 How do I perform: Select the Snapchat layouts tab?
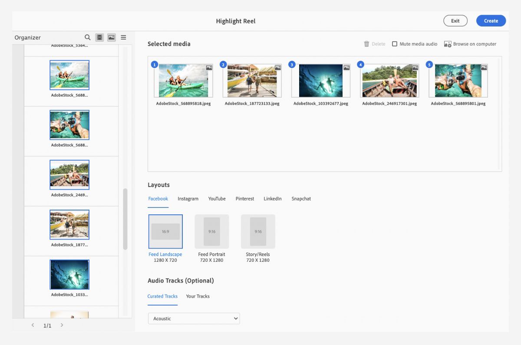tap(301, 198)
